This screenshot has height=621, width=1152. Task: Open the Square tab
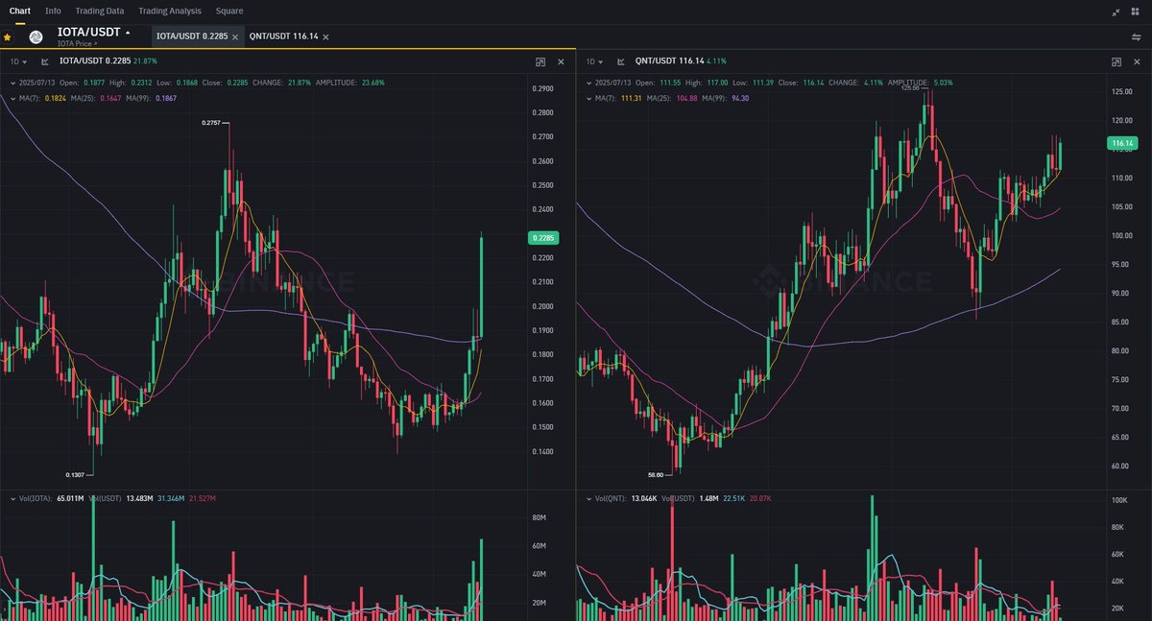click(x=229, y=11)
